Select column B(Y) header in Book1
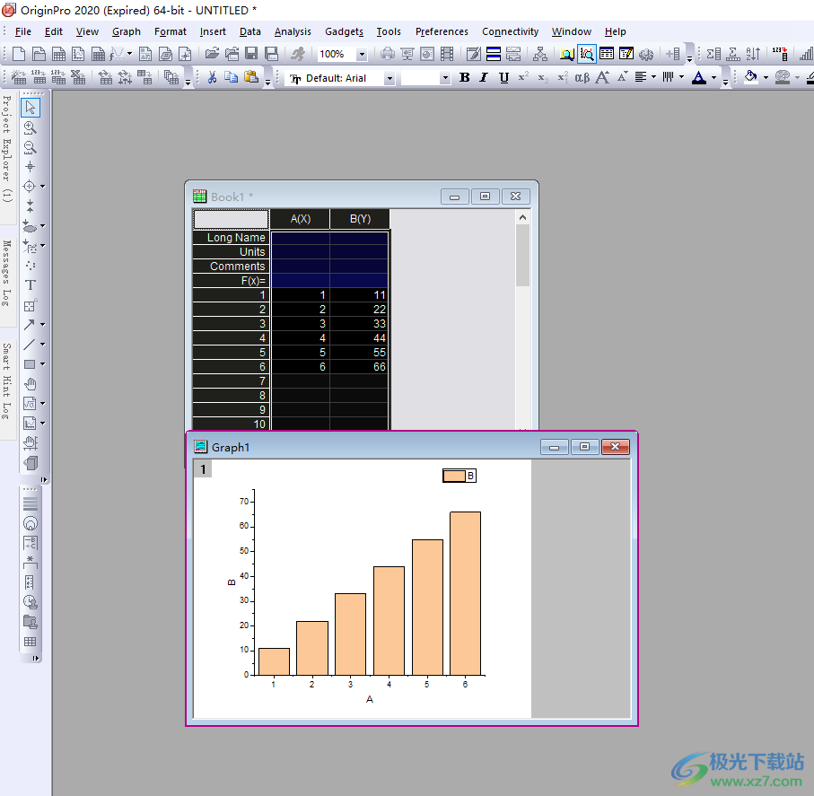Viewport: 814px width, 796px height. click(360, 219)
